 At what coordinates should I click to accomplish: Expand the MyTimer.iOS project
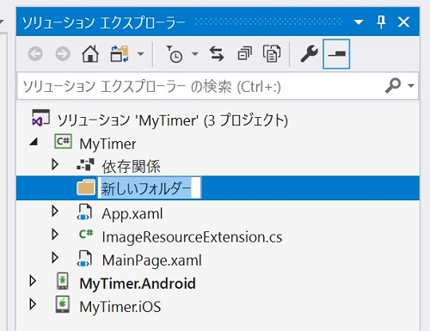(33, 304)
